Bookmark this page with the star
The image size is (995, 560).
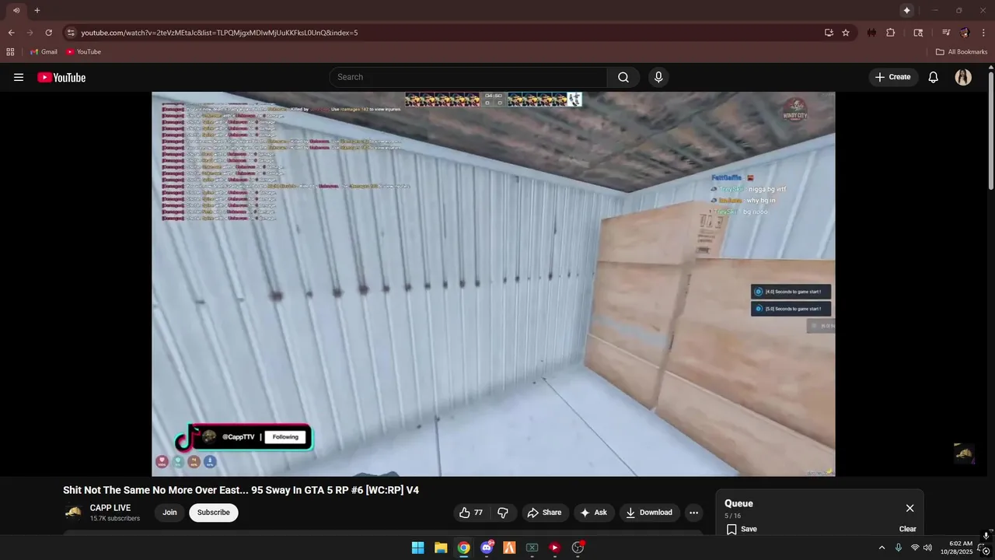point(846,33)
